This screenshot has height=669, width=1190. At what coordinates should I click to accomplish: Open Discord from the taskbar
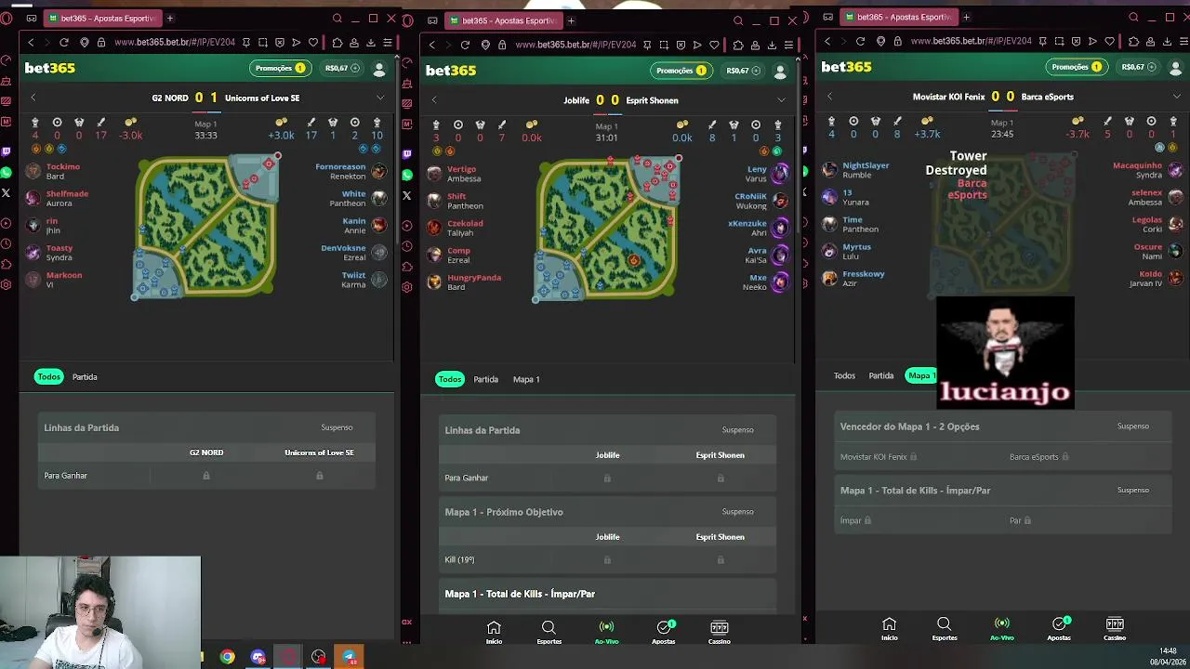[258, 657]
